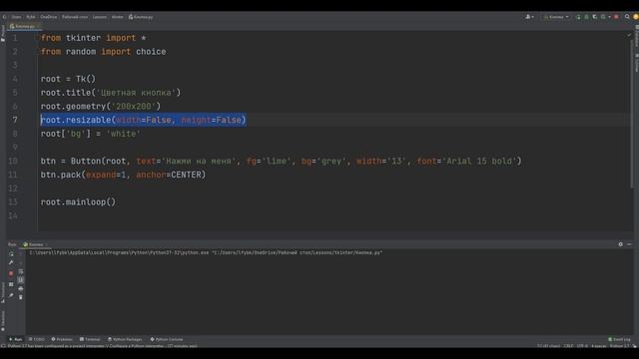Click line number 7 in the gutter
Image resolution: width=639 pixels, height=359 pixels.
pyautogui.click(x=15, y=120)
